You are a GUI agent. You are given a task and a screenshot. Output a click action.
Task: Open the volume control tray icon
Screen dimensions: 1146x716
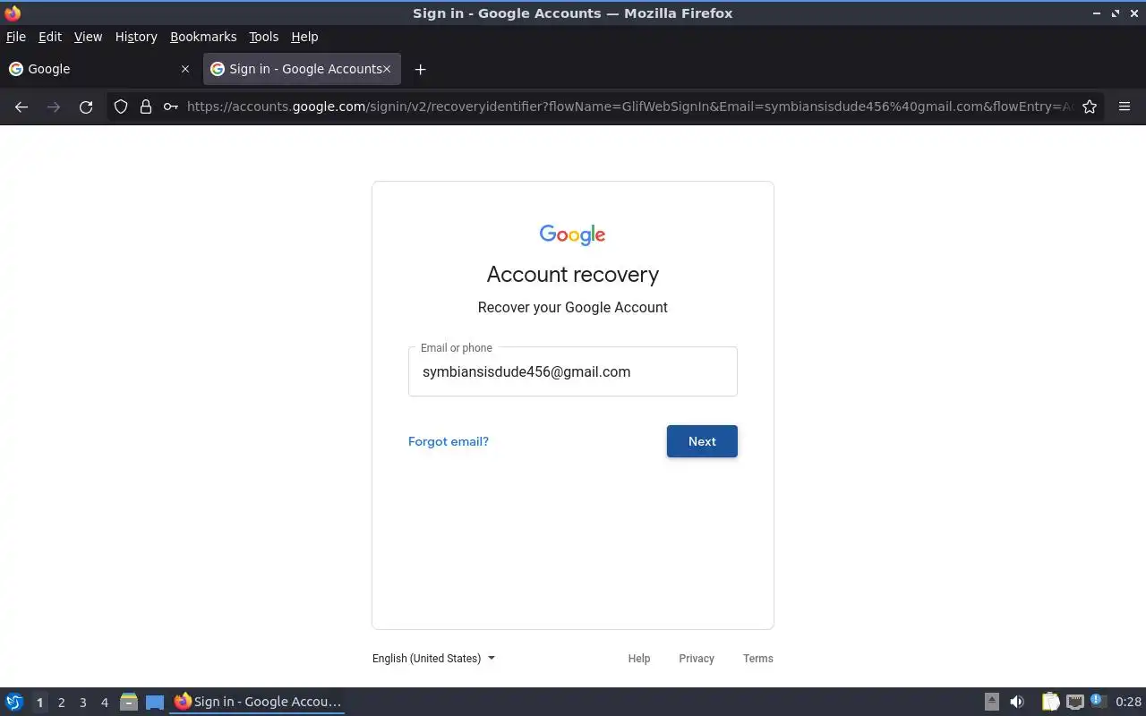click(1017, 702)
